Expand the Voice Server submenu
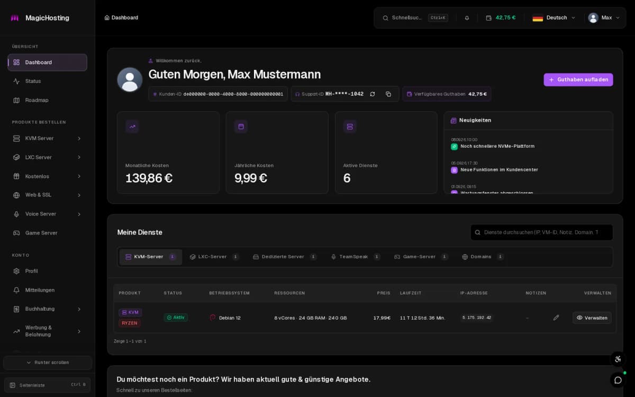Image resolution: width=635 pixels, height=397 pixels. click(79, 214)
